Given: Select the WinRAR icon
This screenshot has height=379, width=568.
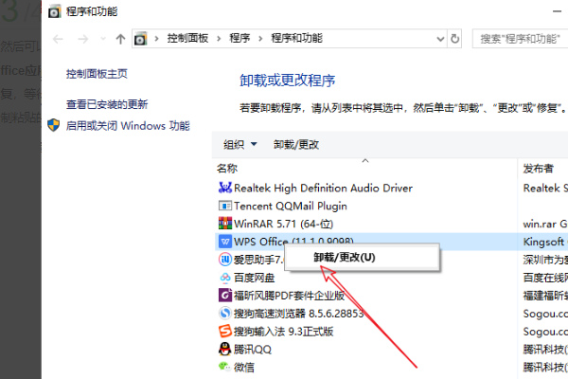Looking at the screenshot, I should [x=225, y=224].
